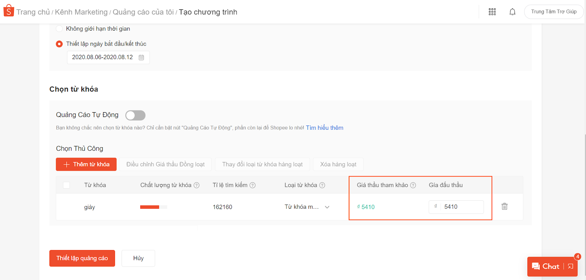Select Không giới hạn thời gian option
Image resolution: width=586 pixels, height=280 pixels.
pos(59,29)
